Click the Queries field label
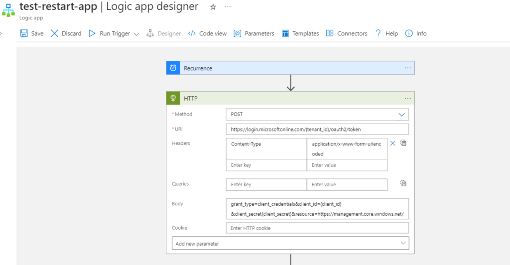This screenshot has width=510, height=265. click(x=180, y=184)
